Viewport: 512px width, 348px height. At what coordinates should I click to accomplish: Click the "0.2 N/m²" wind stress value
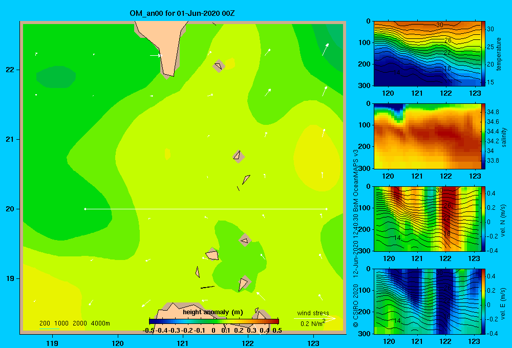coord(313,323)
